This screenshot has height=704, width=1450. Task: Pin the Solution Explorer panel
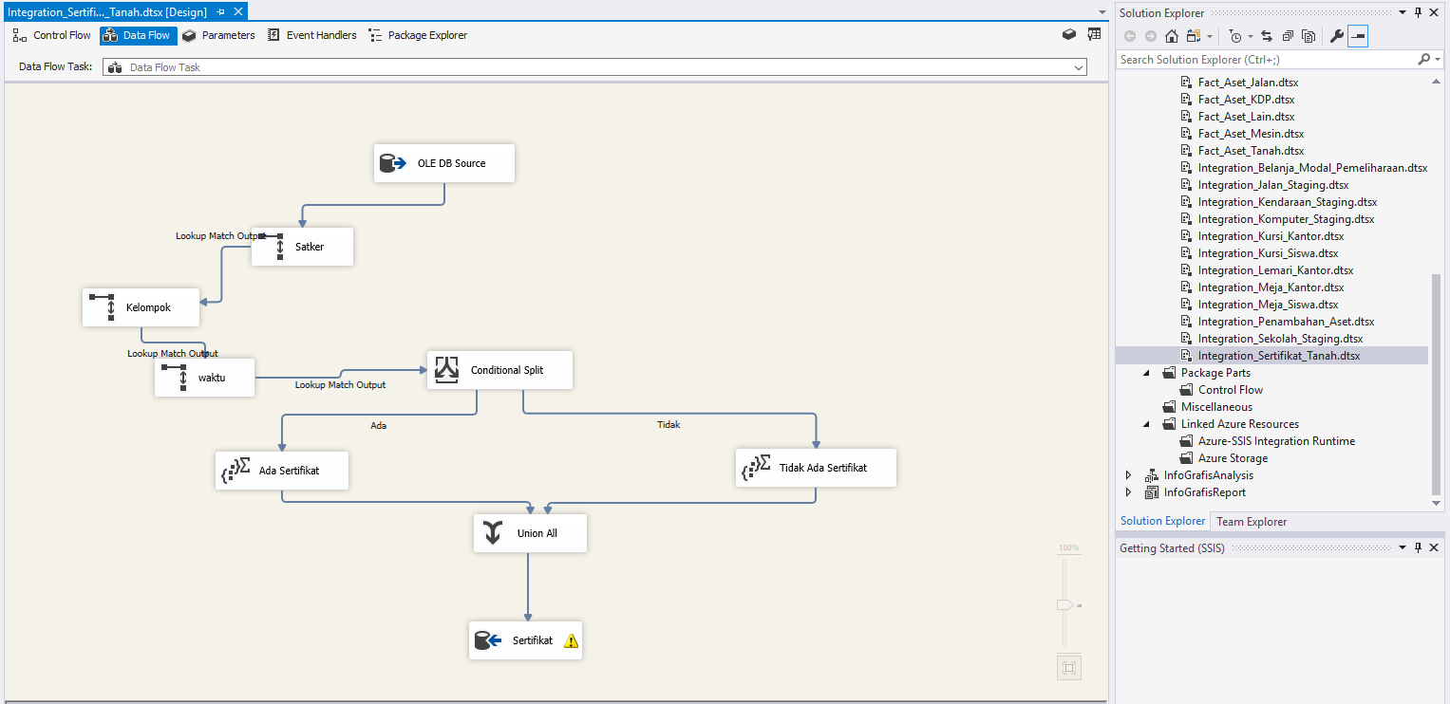1419,12
